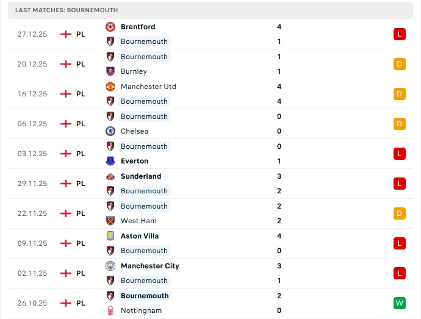This screenshot has width=421, height=319.
Task: Open the Sunderland 3-2 match score
Action: 279,176
